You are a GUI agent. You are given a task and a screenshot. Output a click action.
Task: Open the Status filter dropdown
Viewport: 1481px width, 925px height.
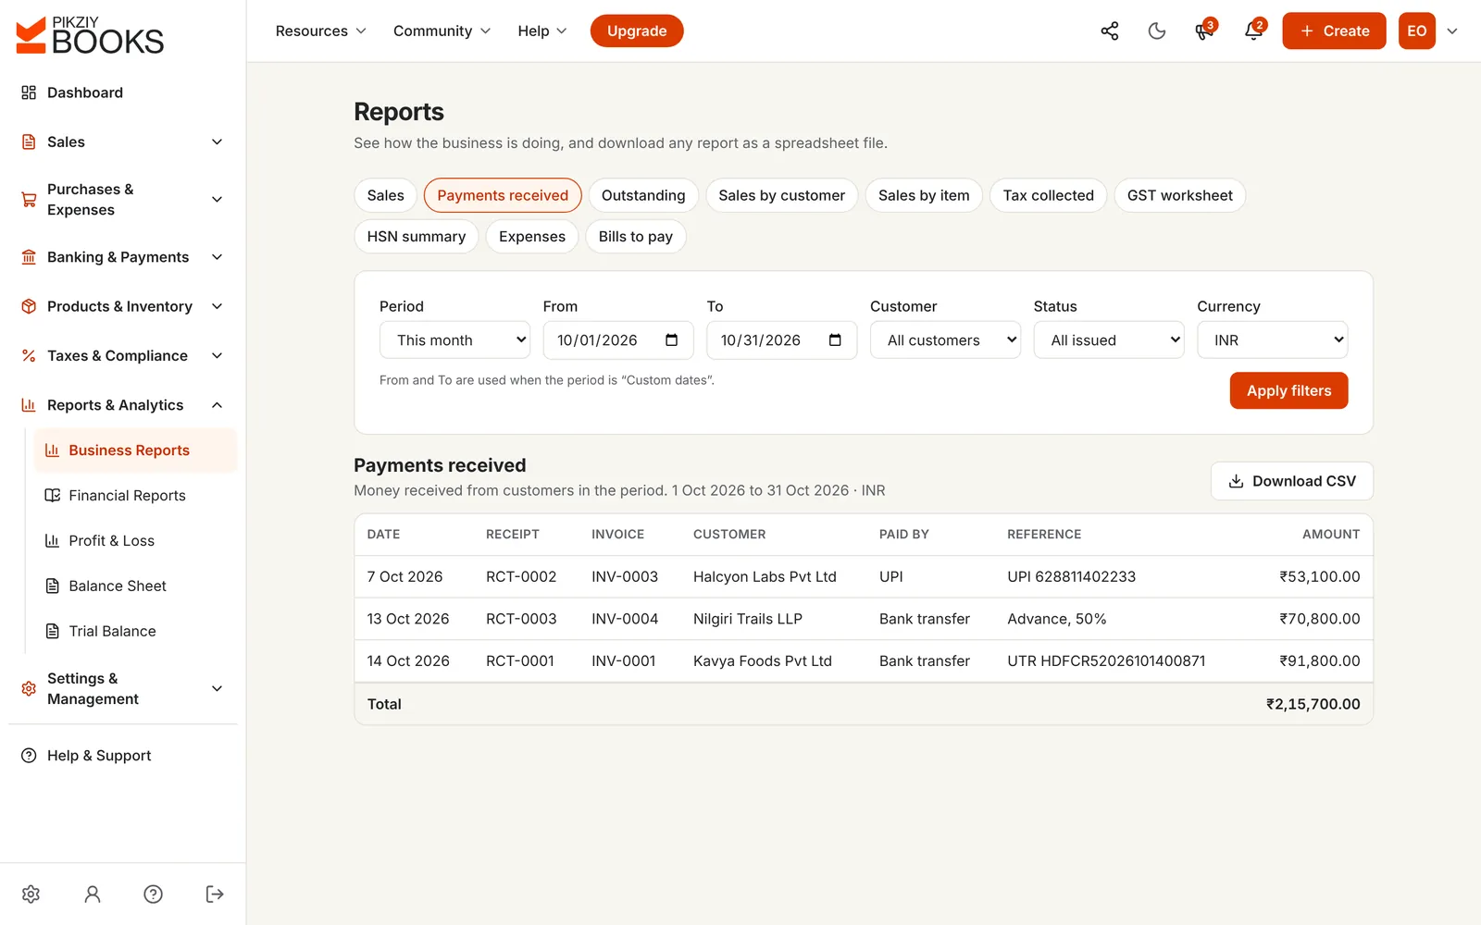(x=1109, y=340)
